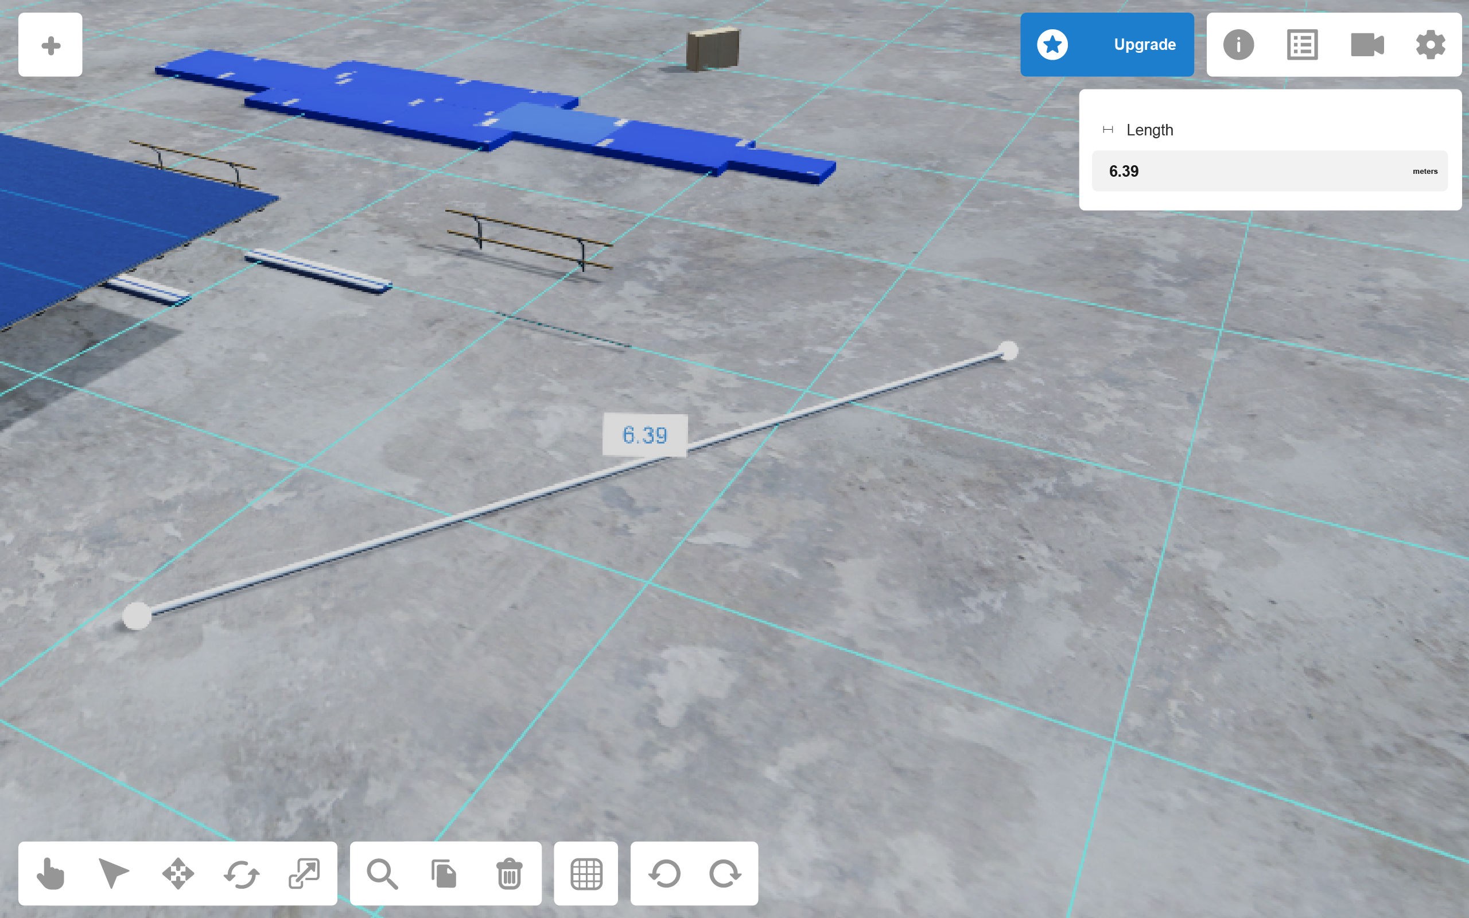This screenshot has width=1469, height=918.
Task: Toggle the grid display button
Action: (x=586, y=874)
